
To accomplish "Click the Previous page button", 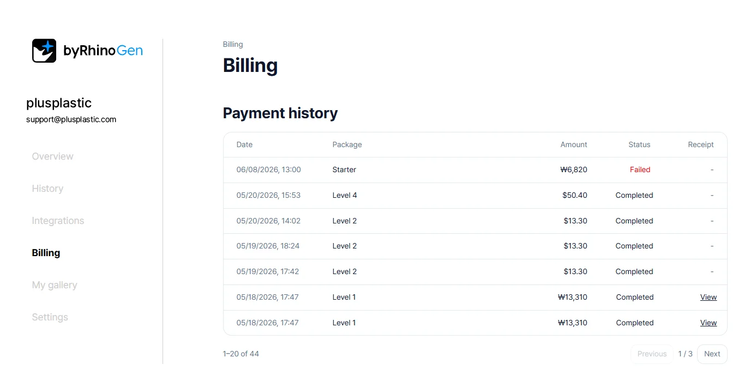I will (652, 354).
